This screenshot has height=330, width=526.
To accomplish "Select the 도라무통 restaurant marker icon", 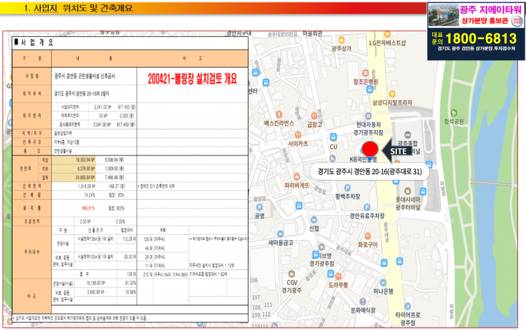I will tap(338, 277).
